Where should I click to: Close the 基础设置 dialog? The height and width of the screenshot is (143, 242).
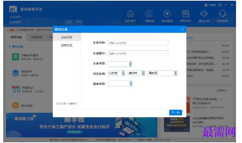coord(182,29)
